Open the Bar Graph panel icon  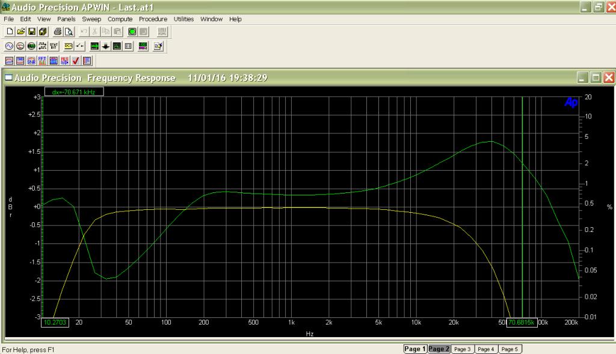[x=143, y=46]
